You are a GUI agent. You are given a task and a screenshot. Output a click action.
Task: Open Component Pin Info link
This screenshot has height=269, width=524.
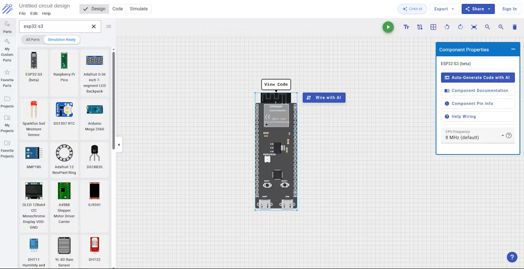click(x=472, y=104)
